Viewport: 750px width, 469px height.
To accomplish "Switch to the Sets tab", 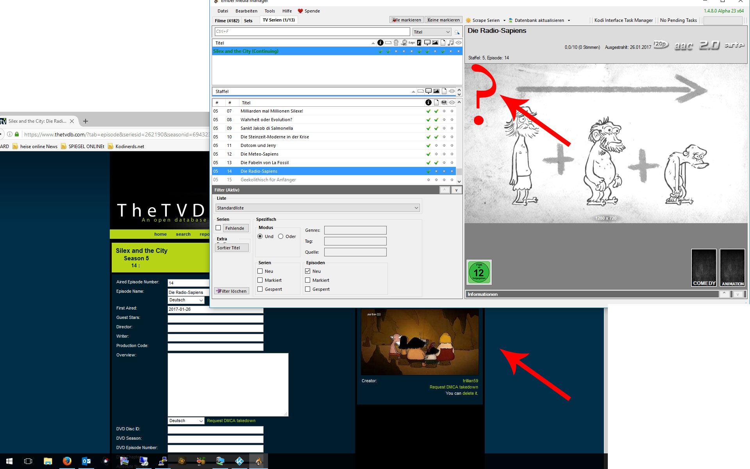I will (248, 21).
